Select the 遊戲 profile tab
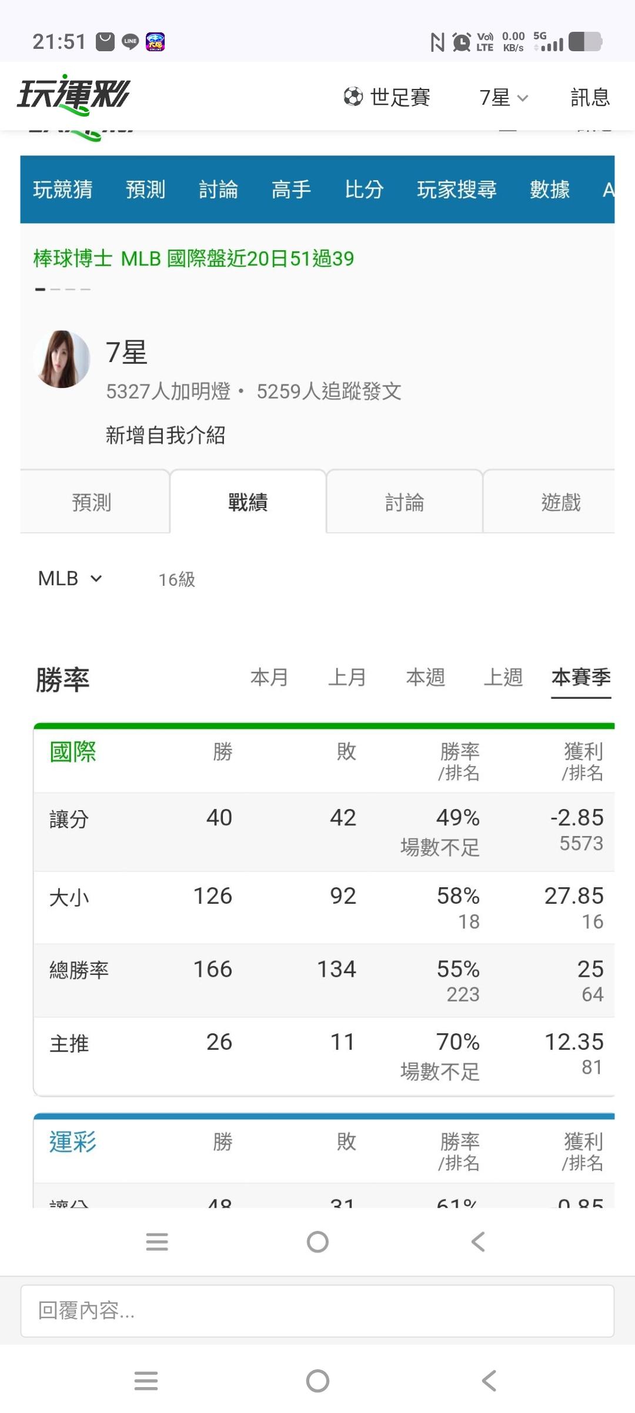The image size is (635, 1413). point(561,502)
